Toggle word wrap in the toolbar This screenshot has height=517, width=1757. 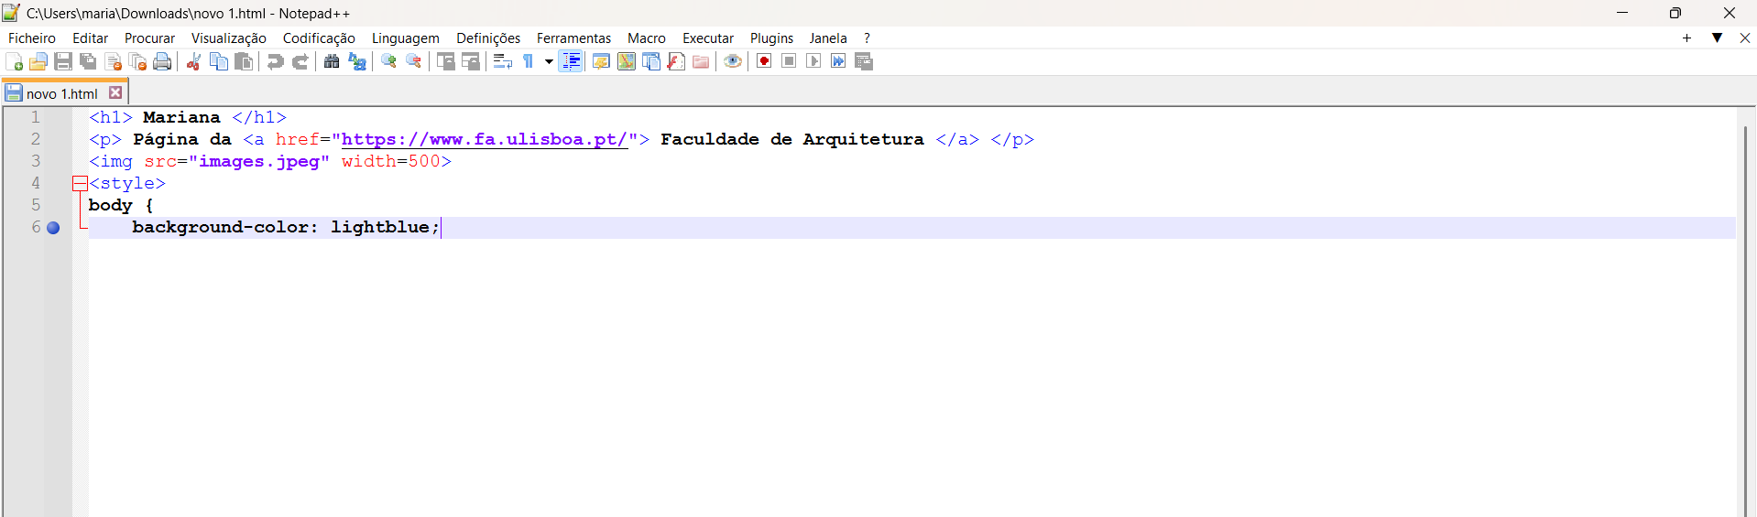click(x=502, y=61)
